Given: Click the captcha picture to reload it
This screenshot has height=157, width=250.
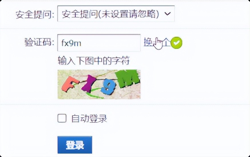Looking at the screenshot, I should [99, 84].
